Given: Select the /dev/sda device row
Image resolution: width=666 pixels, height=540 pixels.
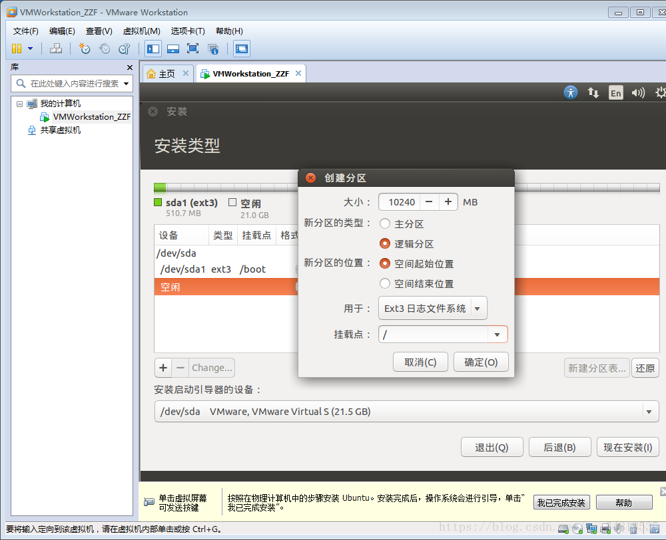Looking at the screenshot, I should (x=226, y=253).
